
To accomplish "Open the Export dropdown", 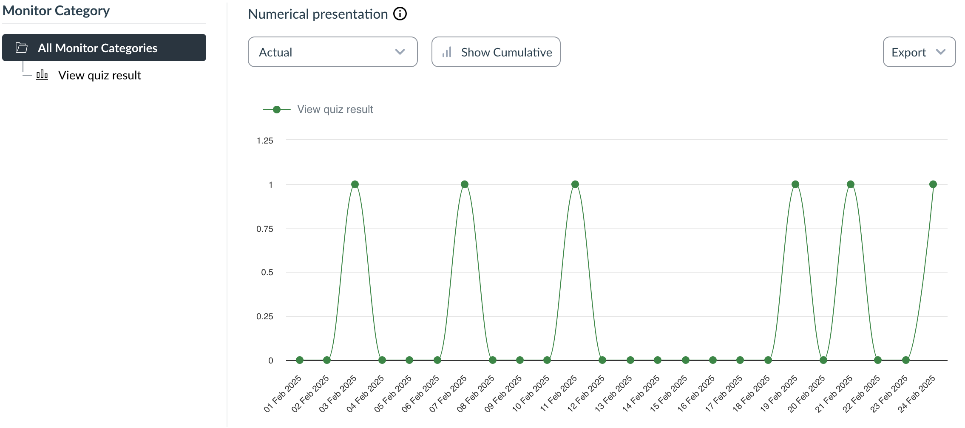I will click(x=919, y=52).
